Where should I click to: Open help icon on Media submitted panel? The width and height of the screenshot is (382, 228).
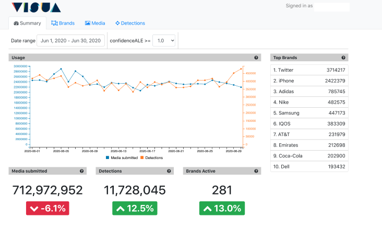click(x=81, y=171)
